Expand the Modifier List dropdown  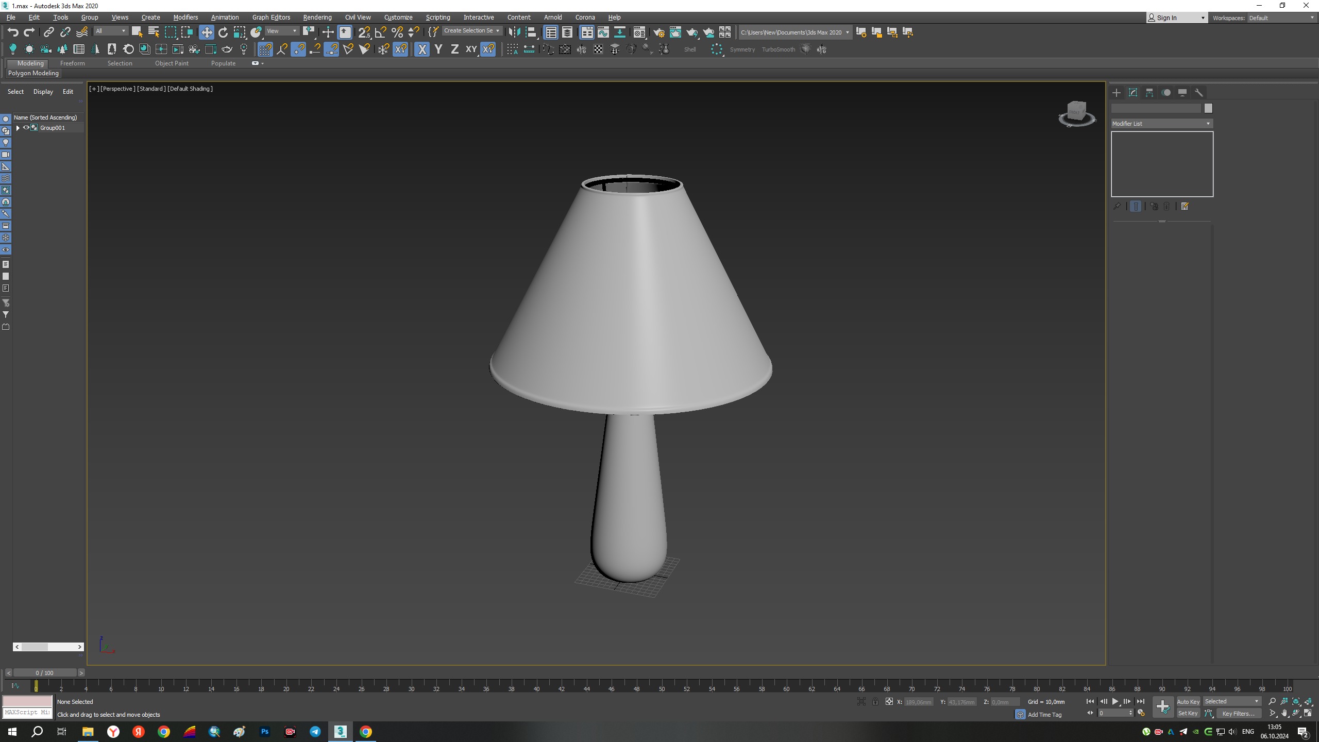(1161, 124)
